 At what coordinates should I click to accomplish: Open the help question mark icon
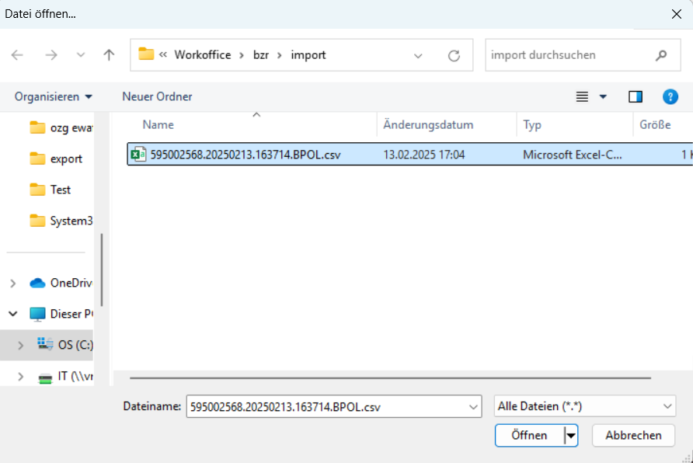pyautogui.click(x=670, y=96)
